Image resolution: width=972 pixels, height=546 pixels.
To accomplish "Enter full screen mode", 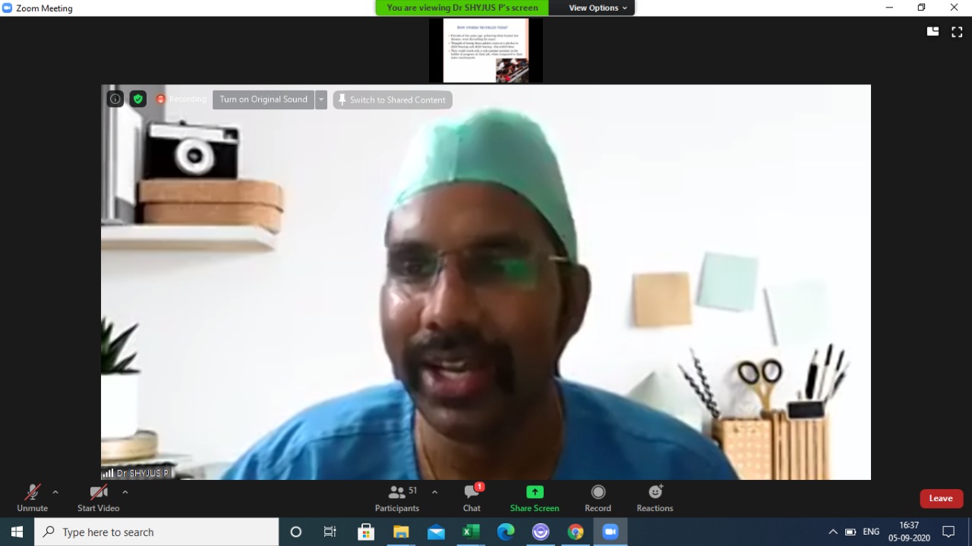I will 957,31.
